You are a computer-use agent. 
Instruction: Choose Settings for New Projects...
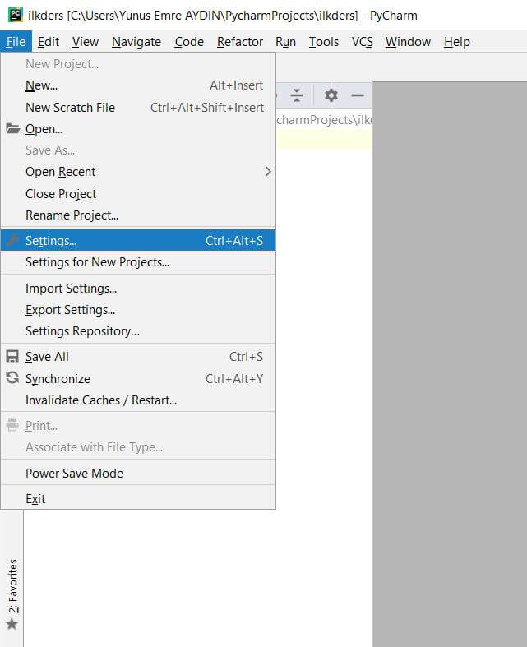pyautogui.click(x=138, y=262)
